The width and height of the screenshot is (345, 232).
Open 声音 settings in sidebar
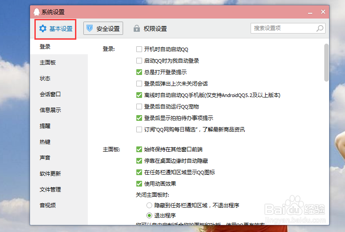click(59, 157)
